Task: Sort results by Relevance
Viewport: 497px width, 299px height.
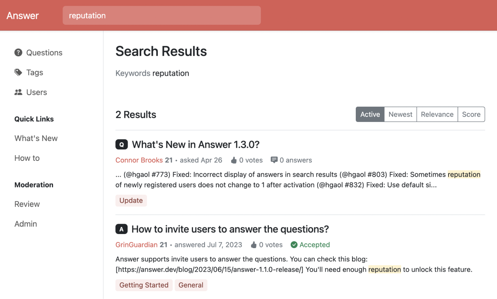Action: (x=437, y=114)
